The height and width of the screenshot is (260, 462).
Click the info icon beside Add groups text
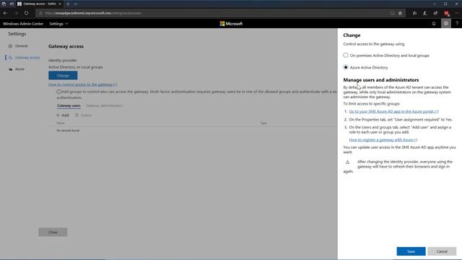click(x=59, y=92)
